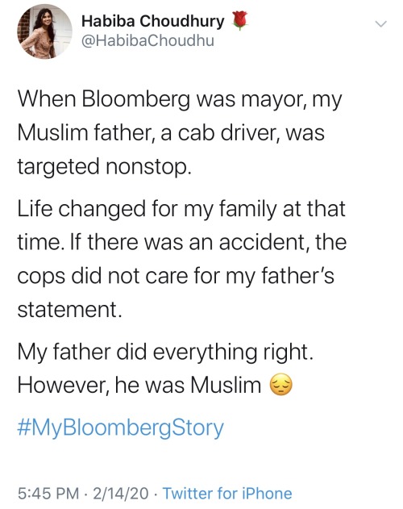
Task: Click the Twitter for iPhone source link
Action: 227,493
